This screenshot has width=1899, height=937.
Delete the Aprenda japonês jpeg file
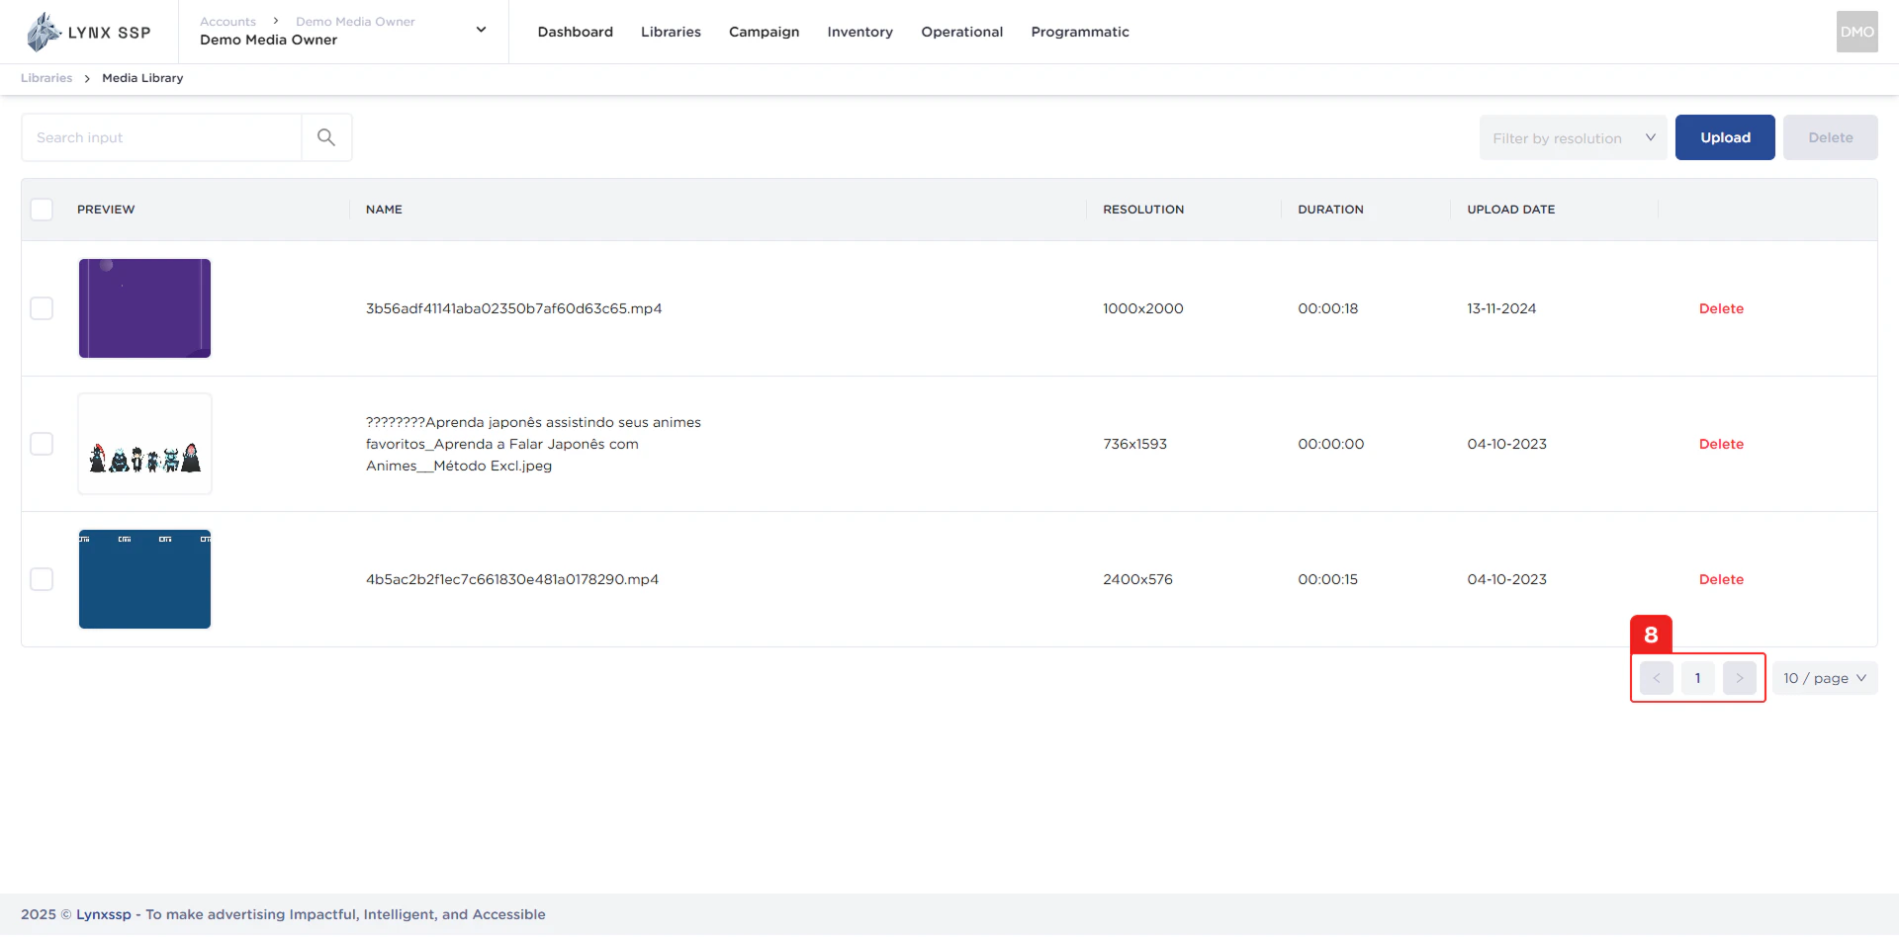pyautogui.click(x=1720, y=444)
